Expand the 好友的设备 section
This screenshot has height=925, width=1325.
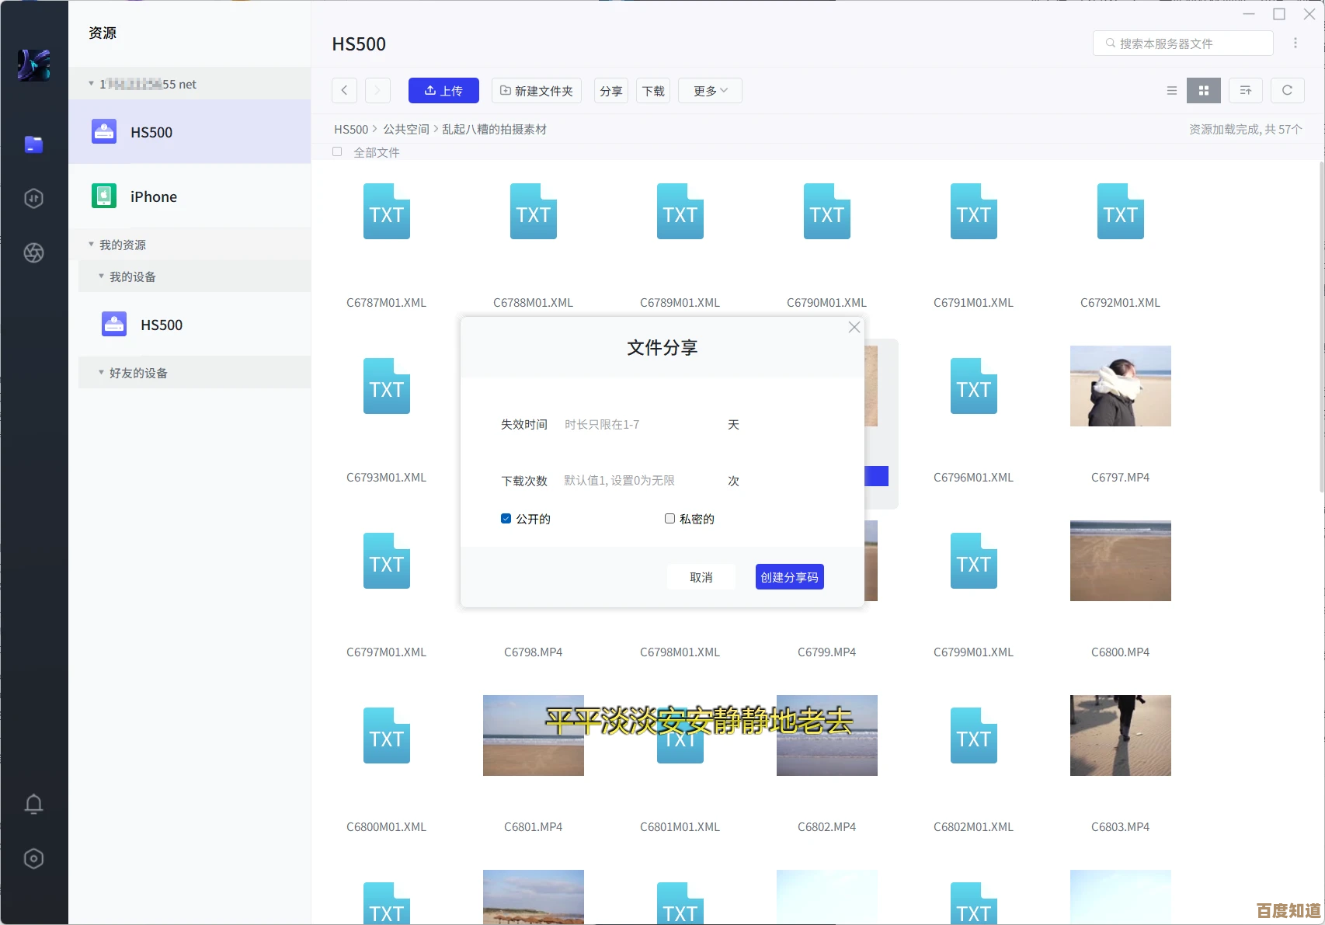tap(102, 373)
